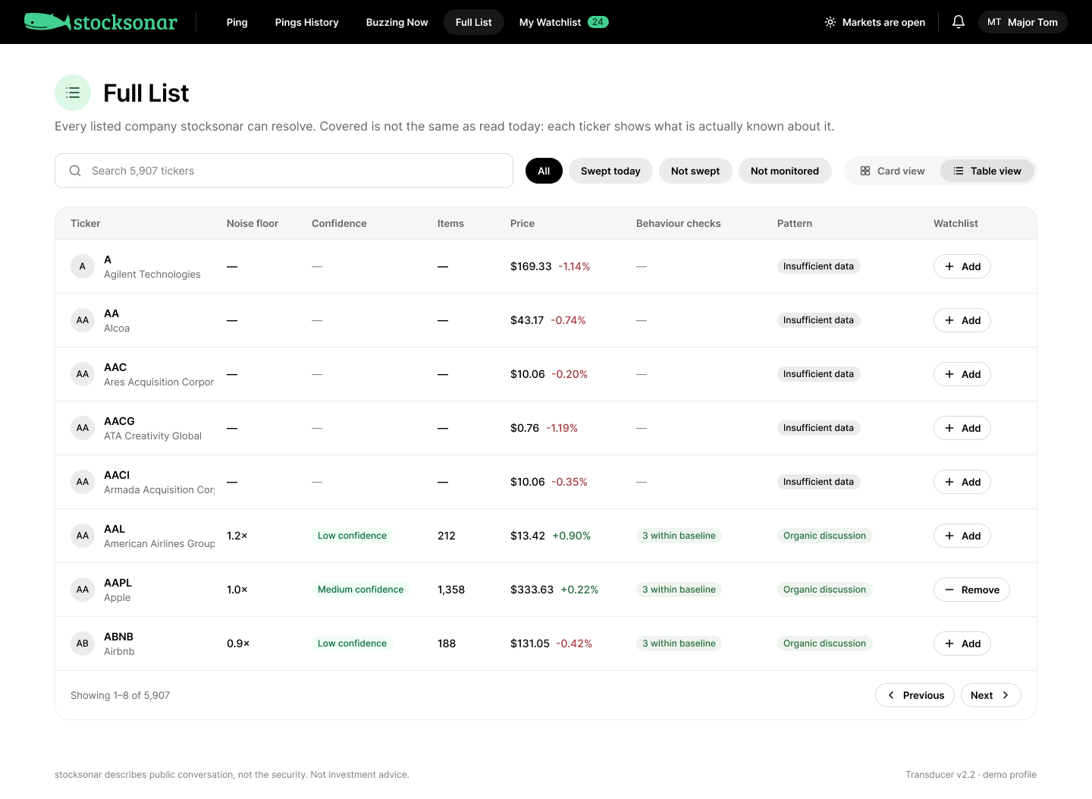
Task: Click the Behaviour checks column header
Action: point(679,223)
